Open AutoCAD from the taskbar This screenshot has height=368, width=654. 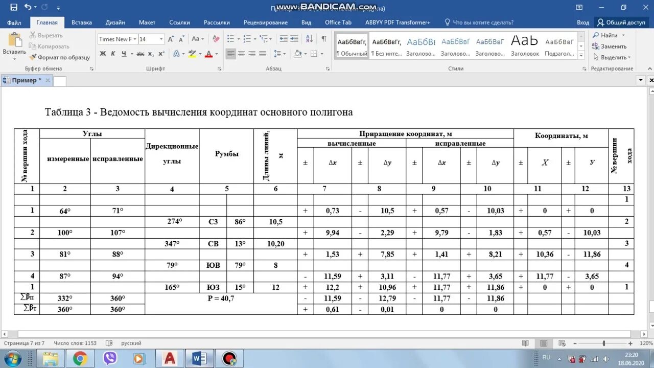point(169,359)
